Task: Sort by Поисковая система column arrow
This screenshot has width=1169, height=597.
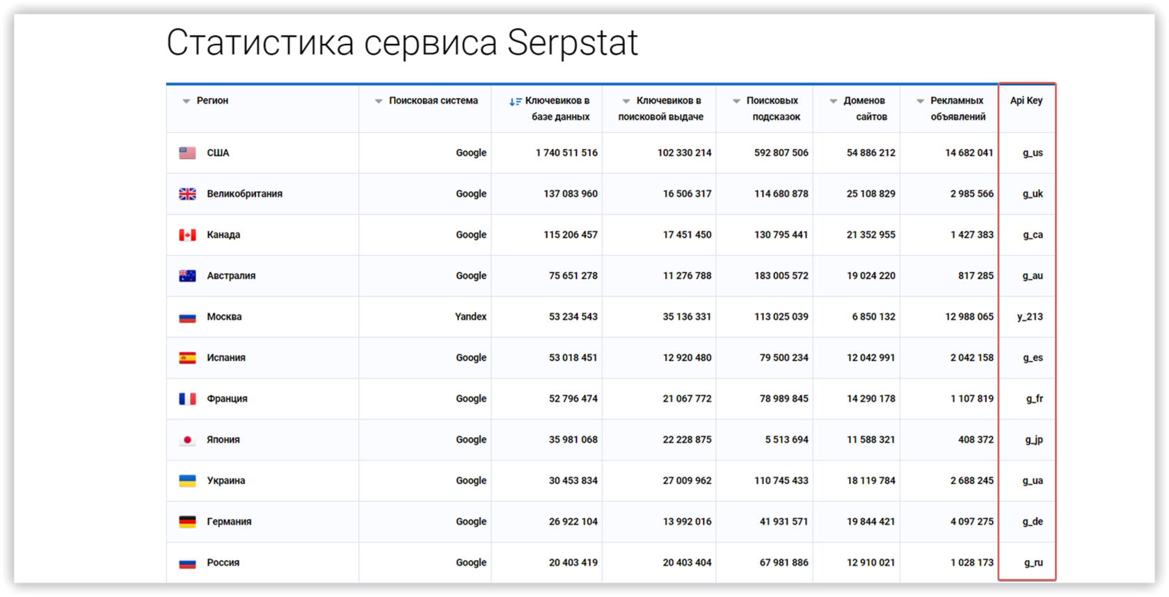Action: tap(379, 102)
